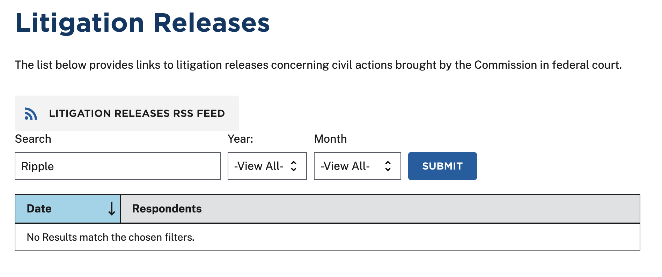Click the blue RSS feed icon
Viewport: 662px width, 277px height.
31,114
